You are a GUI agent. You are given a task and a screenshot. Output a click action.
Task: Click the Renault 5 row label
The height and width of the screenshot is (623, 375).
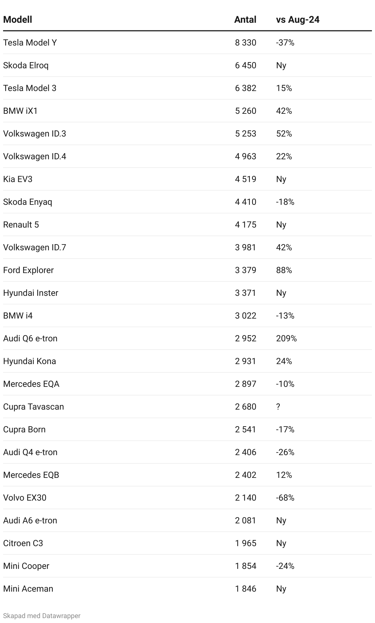(21, 224)
